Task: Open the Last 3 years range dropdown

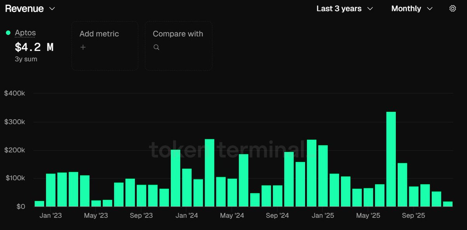Action: [x=345, y=8]
